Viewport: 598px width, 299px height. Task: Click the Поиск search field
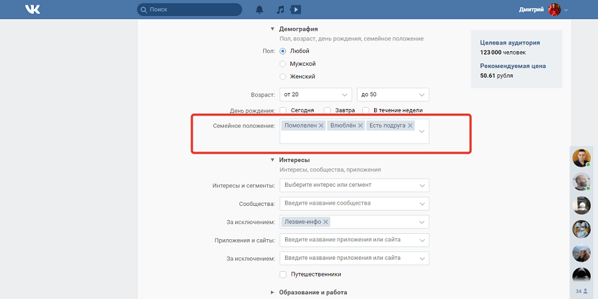coord(189,9)
